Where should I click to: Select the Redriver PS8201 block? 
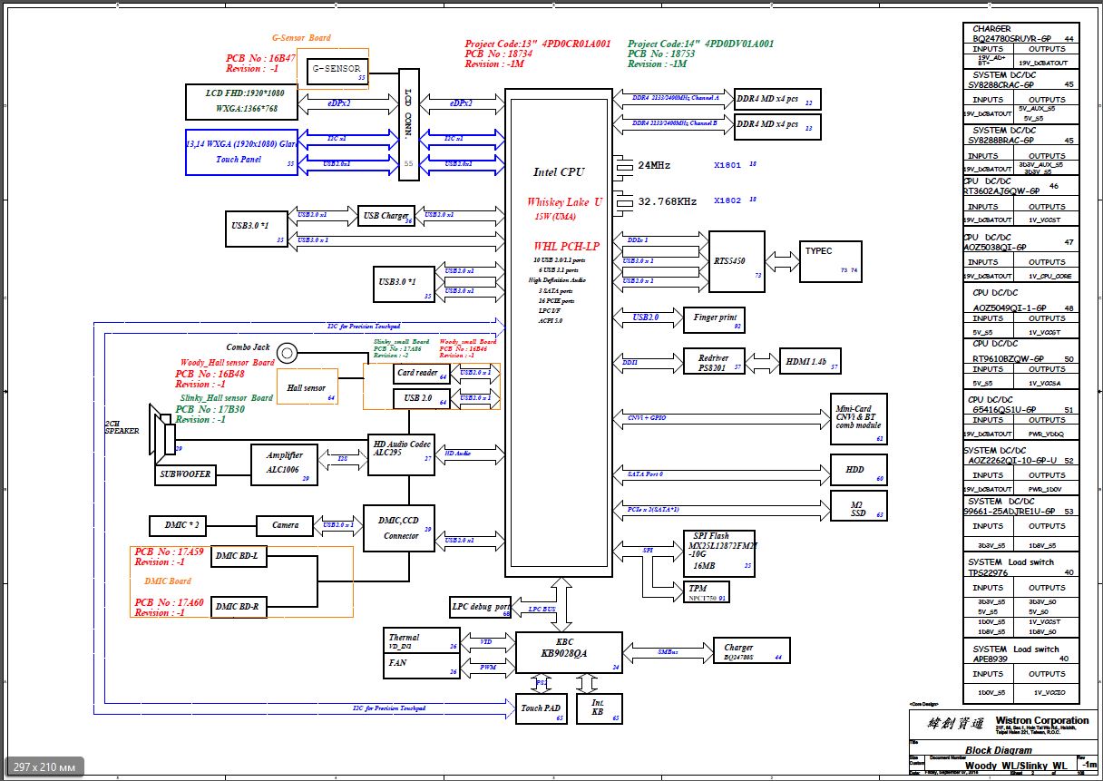(714, 361)
